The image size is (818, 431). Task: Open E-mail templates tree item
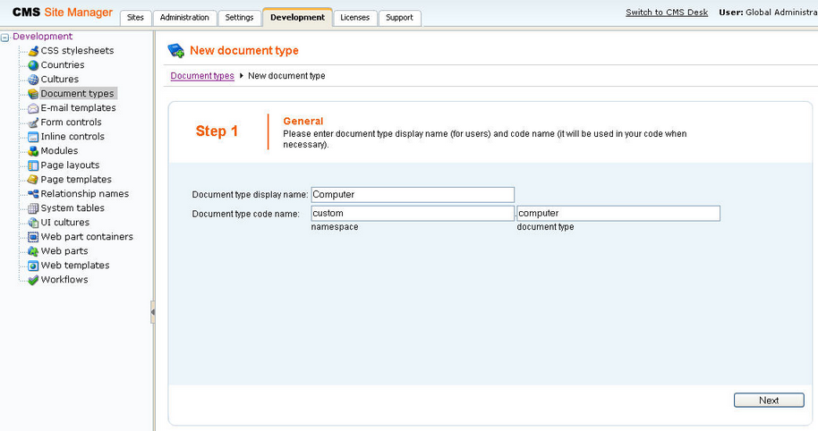(x=78, y=108)
